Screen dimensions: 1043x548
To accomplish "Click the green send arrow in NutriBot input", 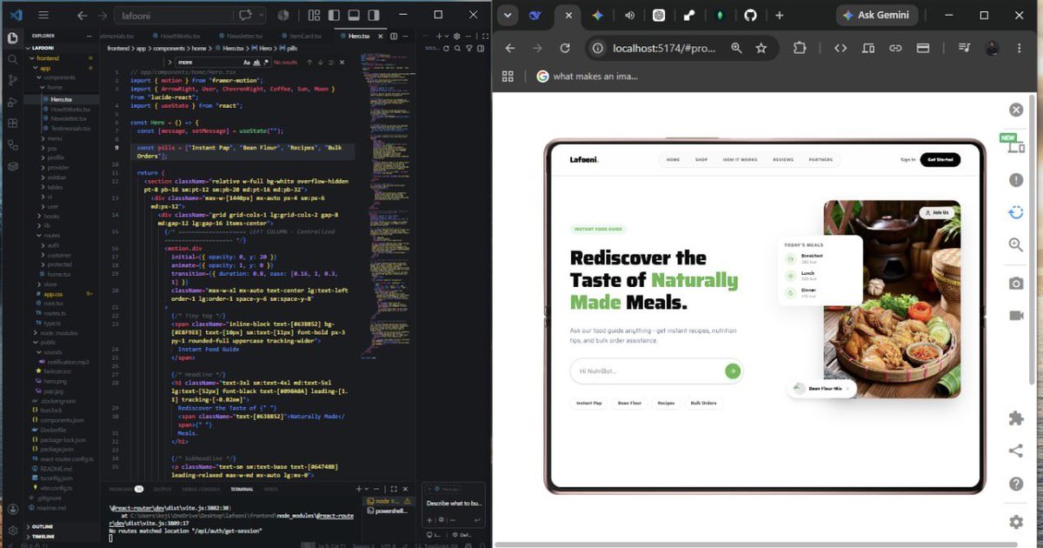I will coord(733,371).
